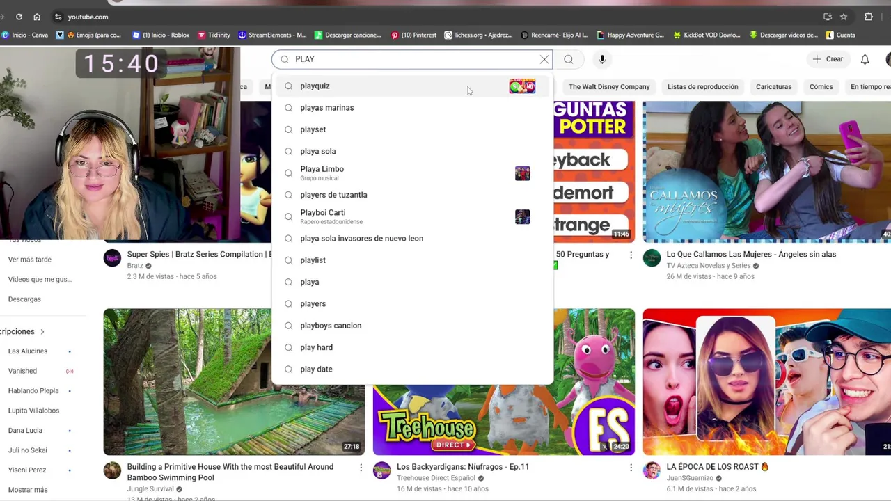891x501 pixels.
Task: Open 'Ver más tarde' in sidebar
Action: click(30, 260)
